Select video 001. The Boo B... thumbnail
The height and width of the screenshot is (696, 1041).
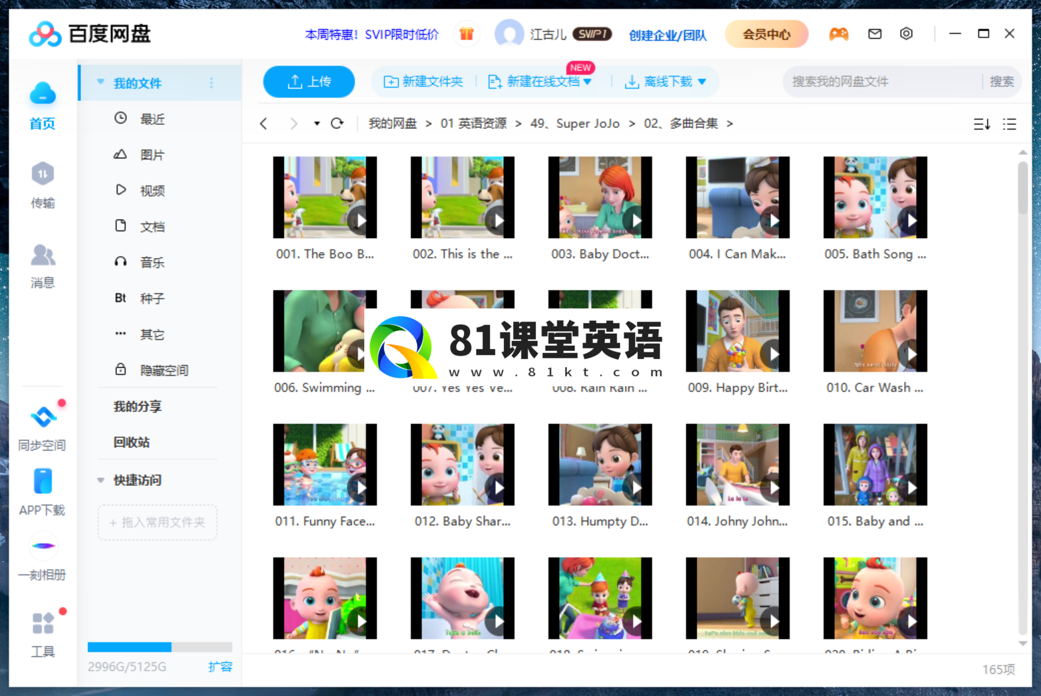click(325, 197)
